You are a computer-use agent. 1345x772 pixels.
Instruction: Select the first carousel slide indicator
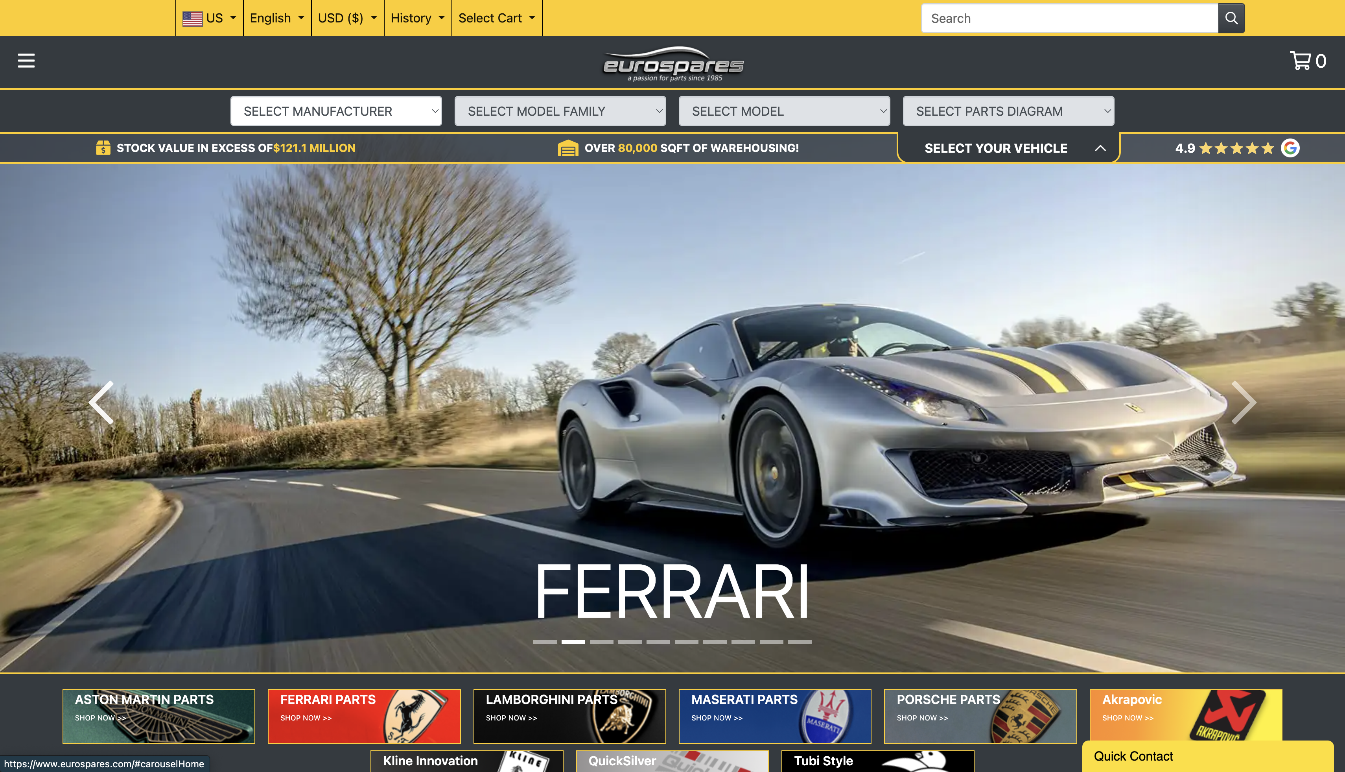(x=545, y=642)
